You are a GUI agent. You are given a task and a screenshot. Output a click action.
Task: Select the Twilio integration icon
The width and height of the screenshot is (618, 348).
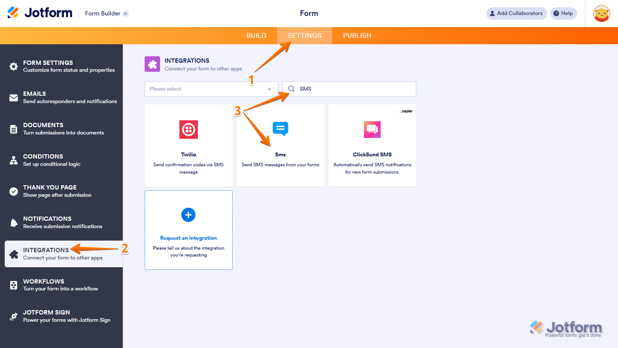188,129
